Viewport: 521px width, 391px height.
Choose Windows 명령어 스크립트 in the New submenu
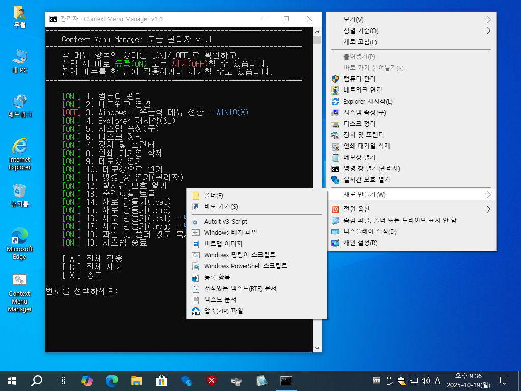coord(256,255)
